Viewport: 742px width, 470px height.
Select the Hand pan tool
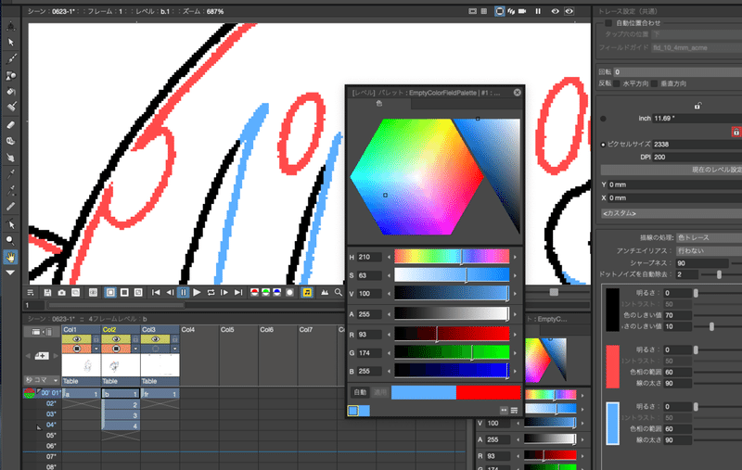tap(10, 257)
